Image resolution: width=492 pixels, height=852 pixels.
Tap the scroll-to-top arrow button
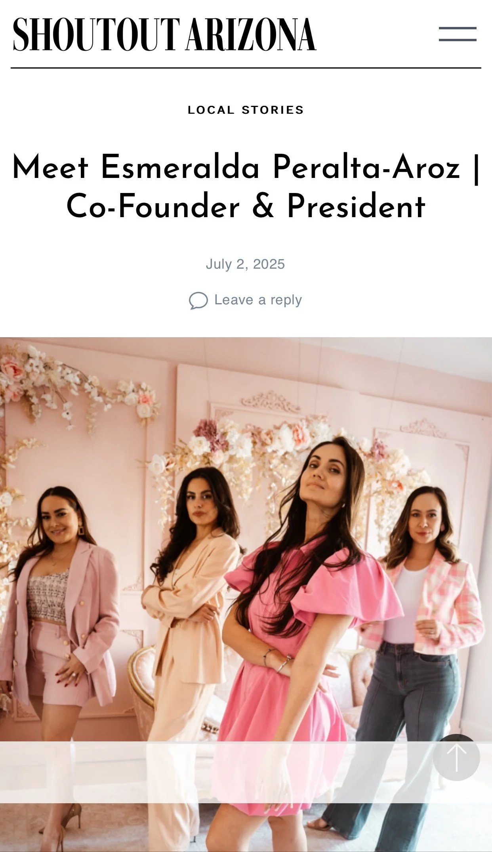pos(456,757)
